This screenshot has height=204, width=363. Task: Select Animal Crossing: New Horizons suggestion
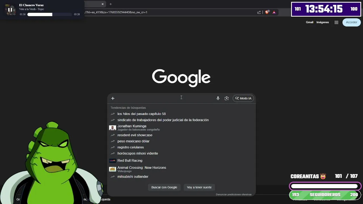click(x=181, y=169)
